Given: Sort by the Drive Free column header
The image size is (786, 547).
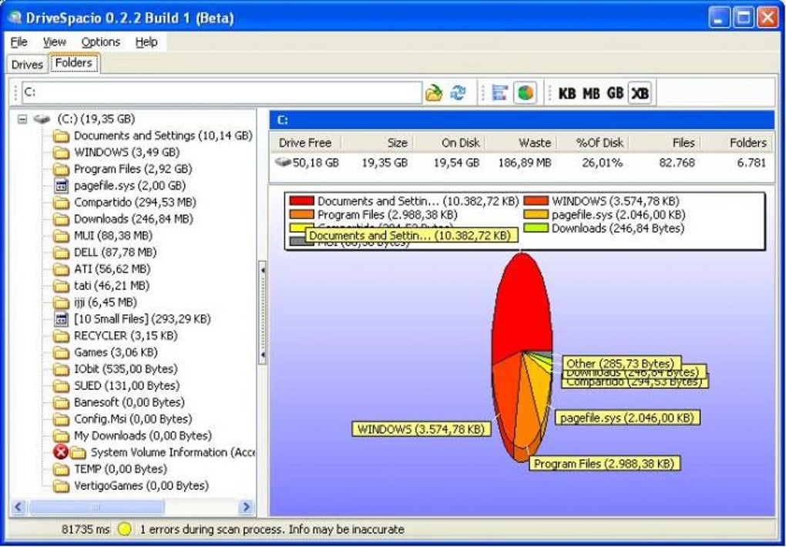Looking at the screenshot, I should coord(305,143).
